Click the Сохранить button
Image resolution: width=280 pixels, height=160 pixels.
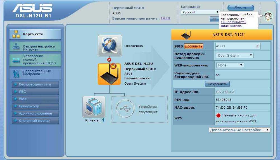point(217,84)
